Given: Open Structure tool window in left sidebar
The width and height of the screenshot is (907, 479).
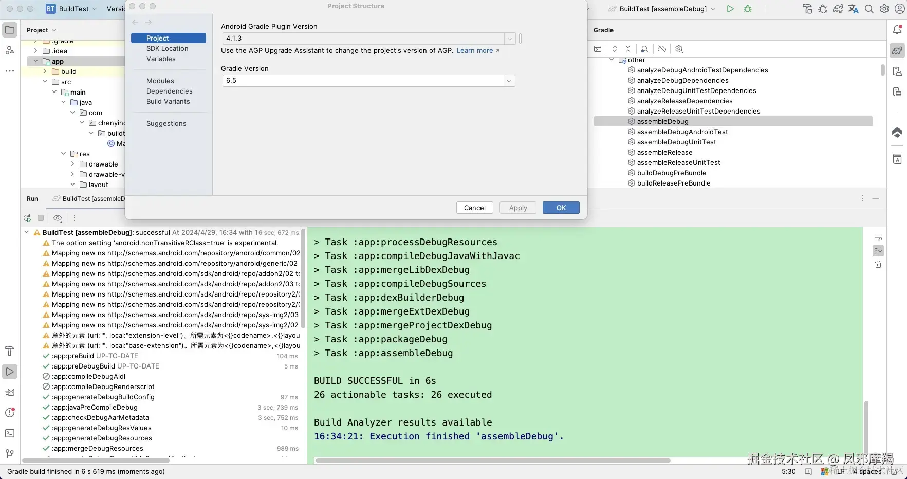Looking at the screenshot, I should pos(10,50).
